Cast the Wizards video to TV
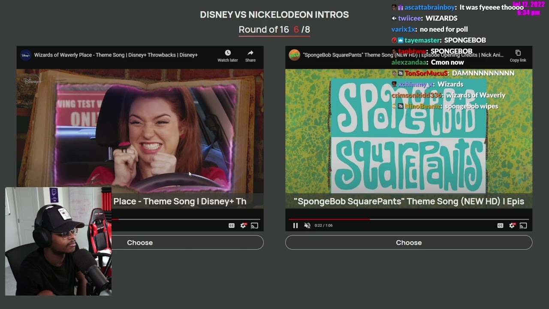549x309 pixels. (254, 225)
